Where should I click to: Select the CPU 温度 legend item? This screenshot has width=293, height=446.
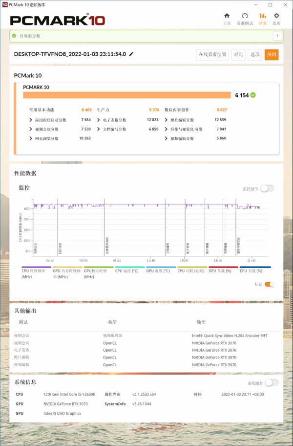[130, 269]
